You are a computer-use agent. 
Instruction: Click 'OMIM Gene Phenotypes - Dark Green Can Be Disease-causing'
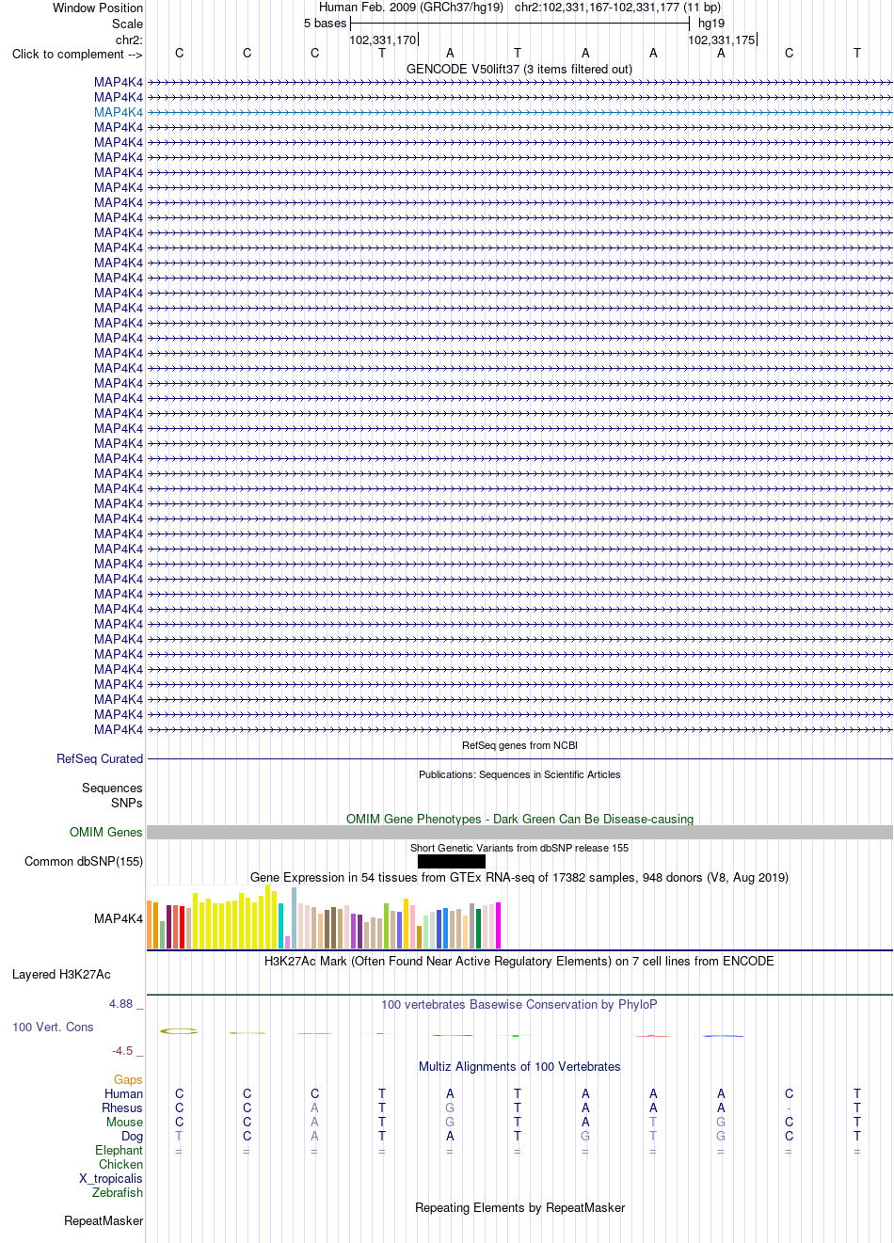pyautogui.click(x=519, y=819)
